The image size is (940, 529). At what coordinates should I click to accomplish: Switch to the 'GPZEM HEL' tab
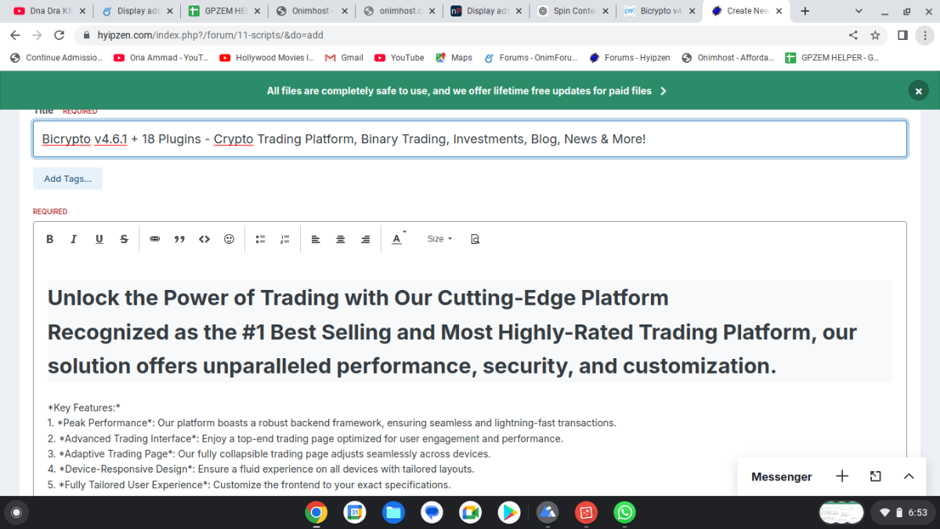(224, 11)
